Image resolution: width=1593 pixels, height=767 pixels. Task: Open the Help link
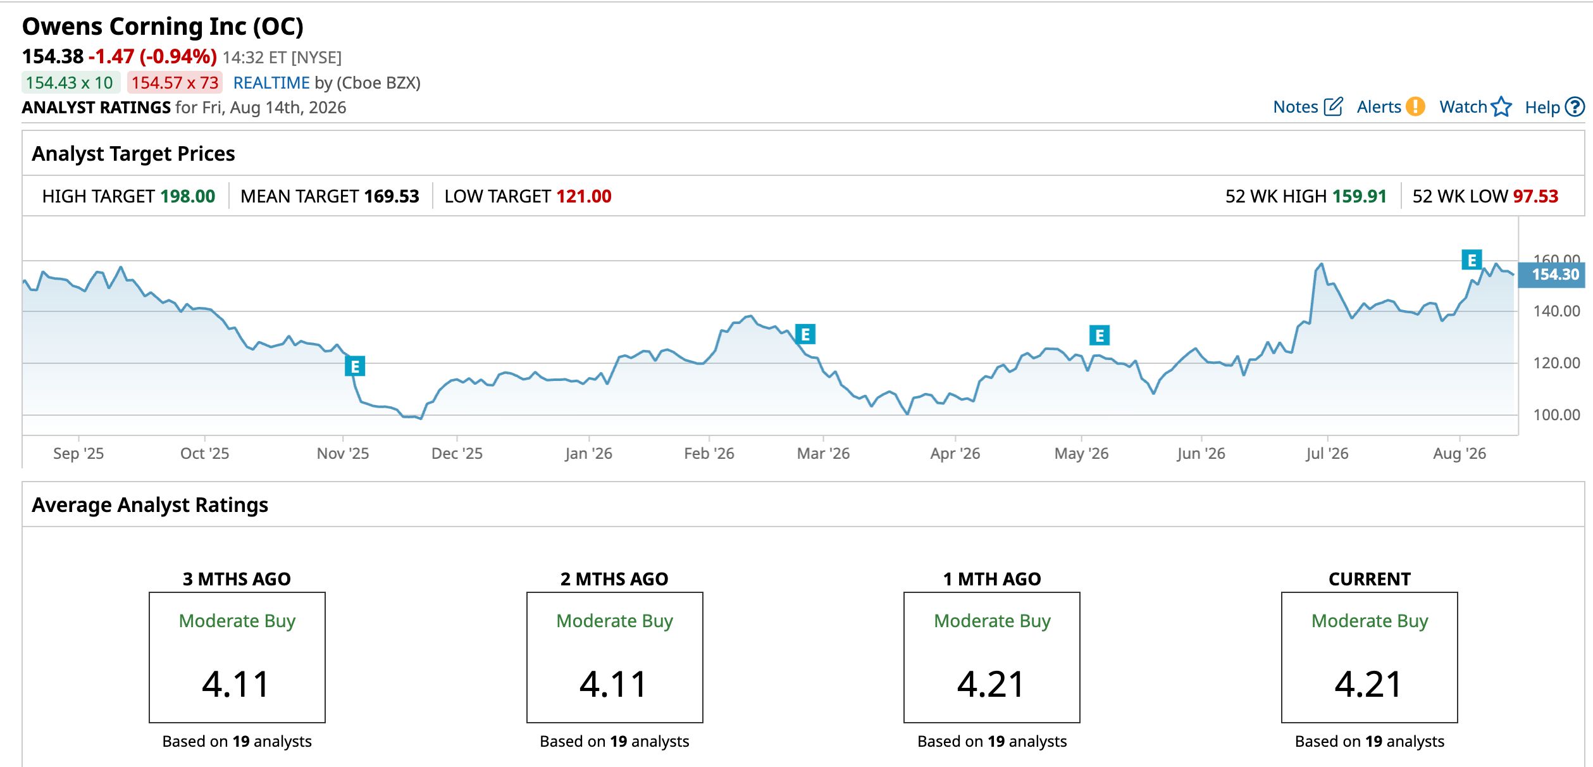click(x=1542, y=108)
